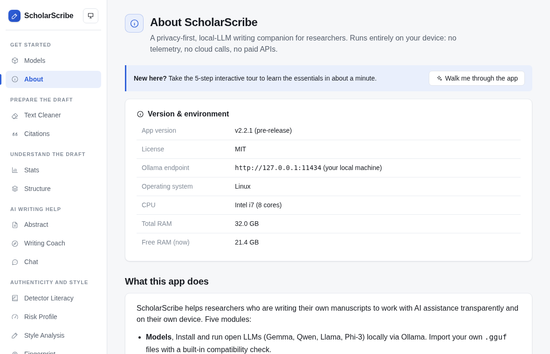Click the What this app does heading
Screen dimensions: 550x354
pyautogui.click(x=166, y=281)
